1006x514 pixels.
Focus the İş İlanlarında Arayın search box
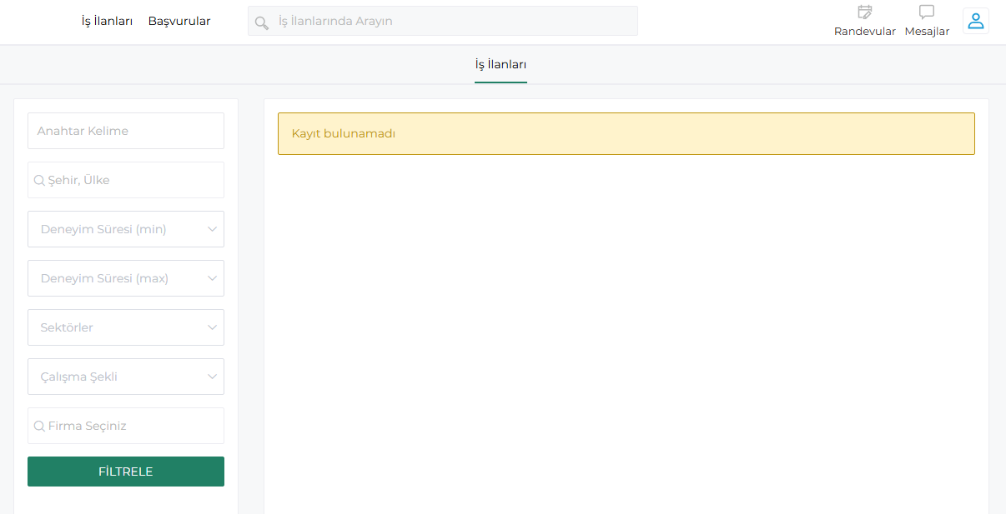tap(443, 21)
